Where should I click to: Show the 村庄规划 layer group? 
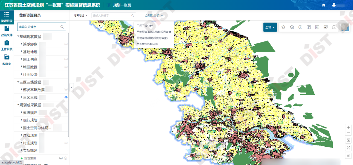click(x=66, y=143)
